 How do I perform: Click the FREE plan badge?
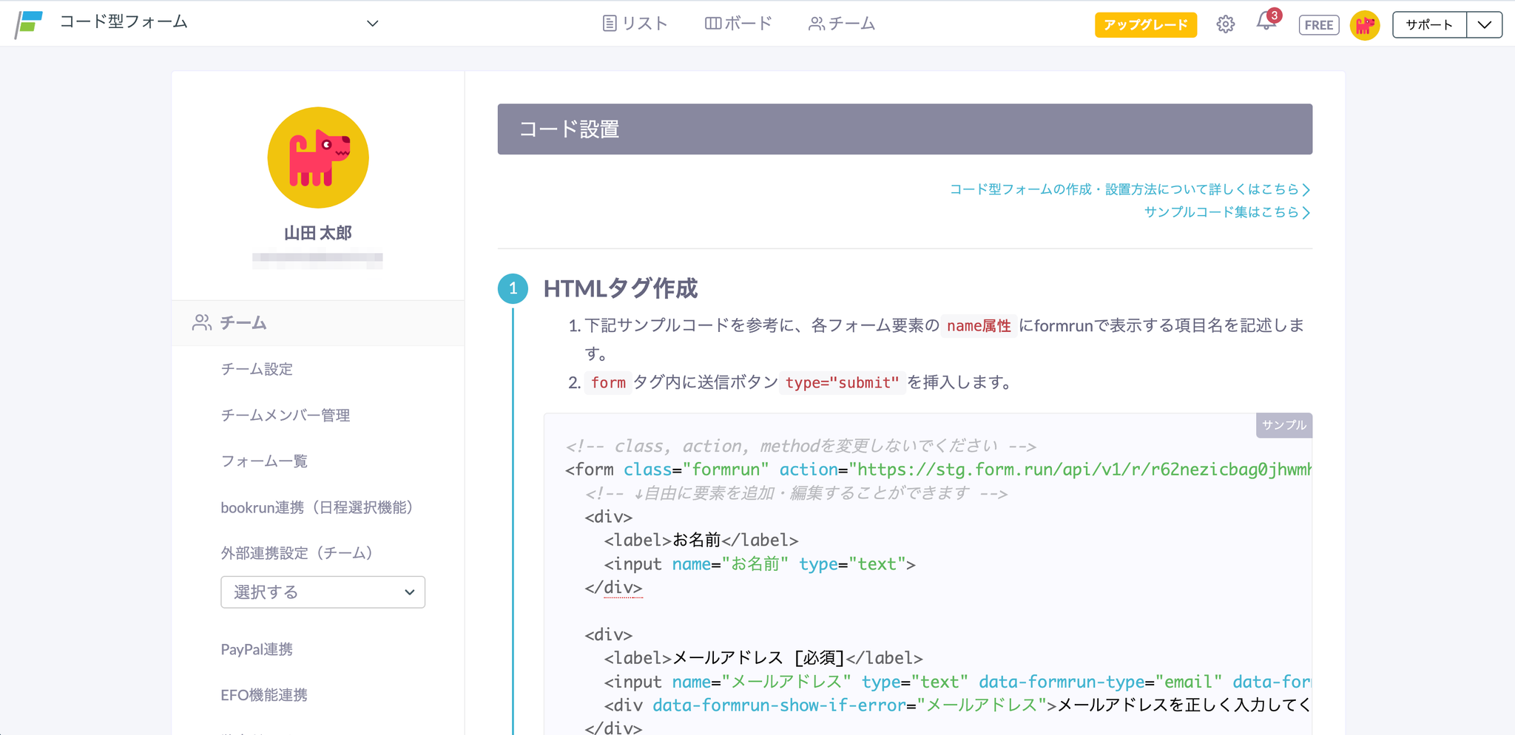coord(1318,25)
